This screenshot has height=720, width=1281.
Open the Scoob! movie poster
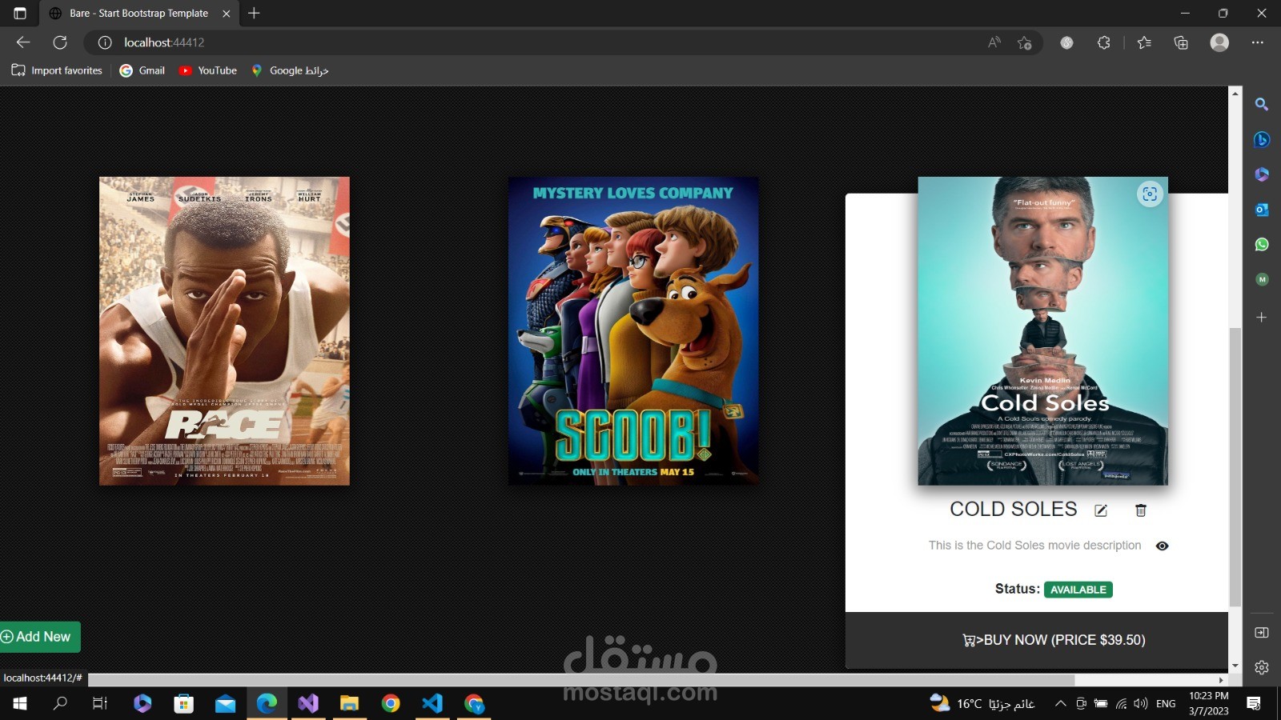633,331
